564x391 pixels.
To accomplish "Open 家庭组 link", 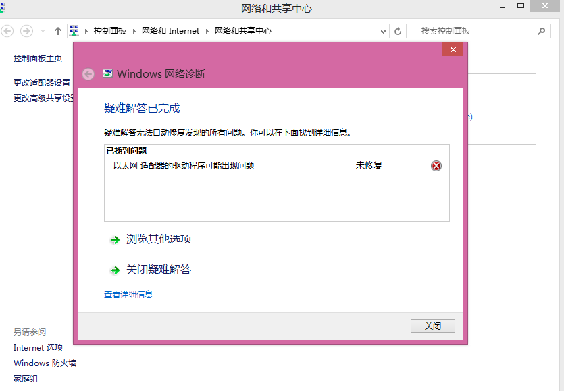I will 26,379.
